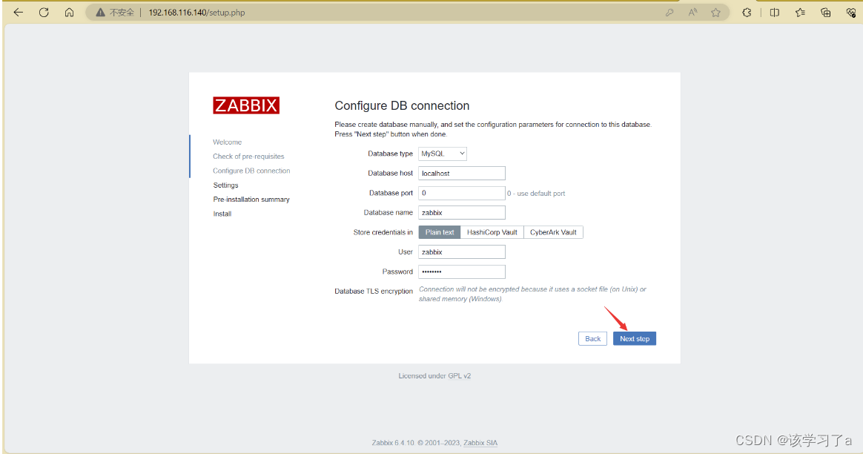863x454 pixels.
Task: Click the browser back arrow icon
Action: coord(18,12)
